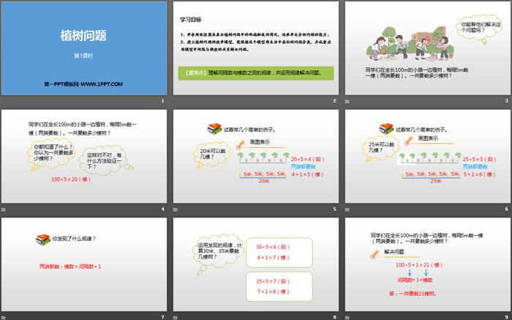Select the 你能帮他们解决这个问题吗 speech bubble
Screen dimensions: 512x320
pos(478,29)
